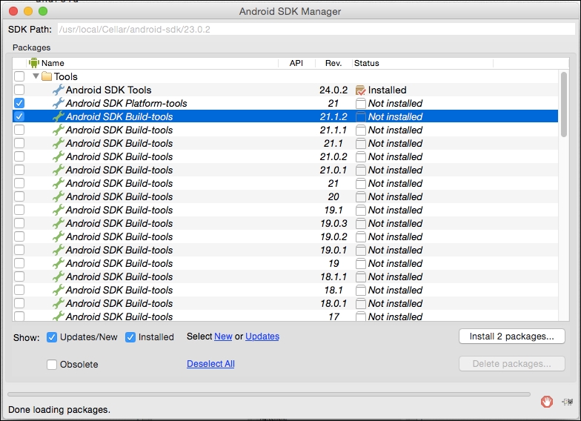Click wrench icon for Build-tools 19.1
Screen dimensions: 581x421
click(x=58, y=210)
